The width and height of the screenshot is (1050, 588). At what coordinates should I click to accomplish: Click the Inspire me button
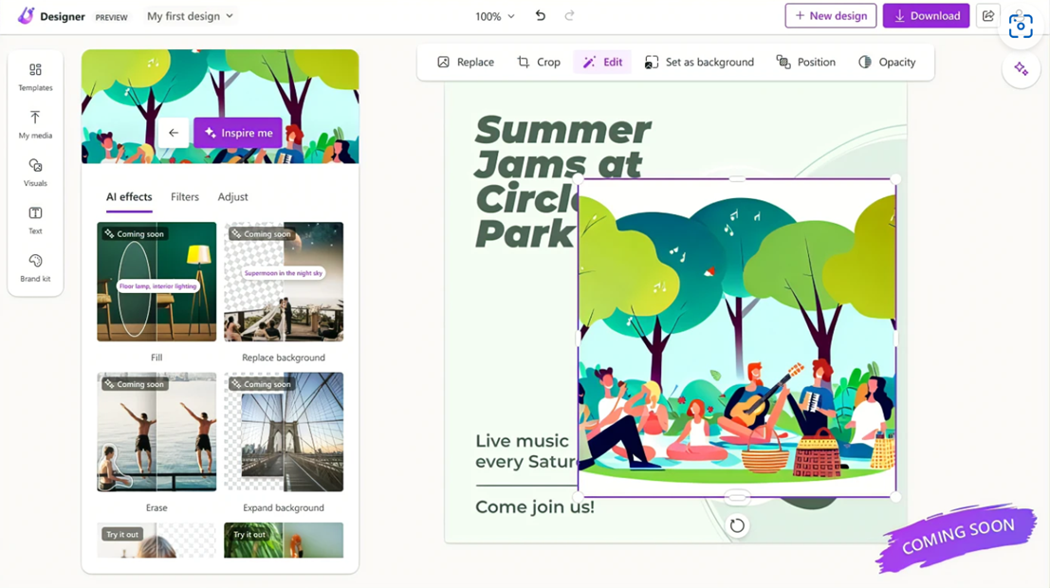pyautogui.click(x=238, y=133)
